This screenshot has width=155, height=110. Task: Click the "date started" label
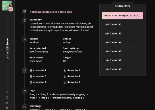click(x=38, y=48)
